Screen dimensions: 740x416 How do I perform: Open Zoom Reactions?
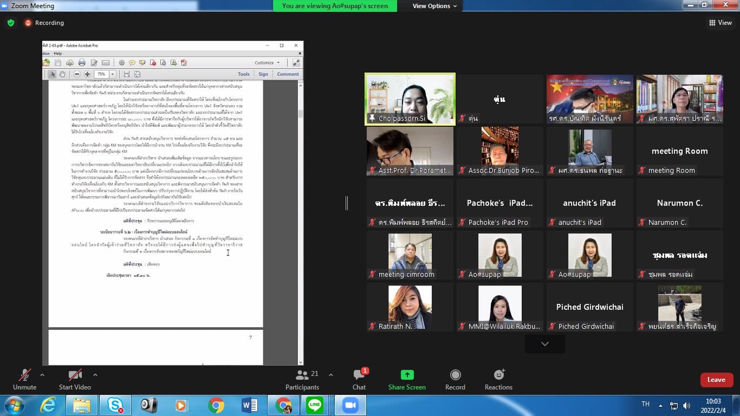pyautogui.click(x=498, y=380)
